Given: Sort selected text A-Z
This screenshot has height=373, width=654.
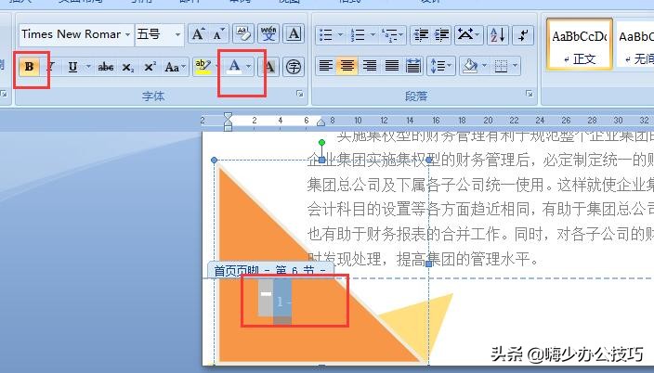Looking at the screenshot, I should point(498,35).
